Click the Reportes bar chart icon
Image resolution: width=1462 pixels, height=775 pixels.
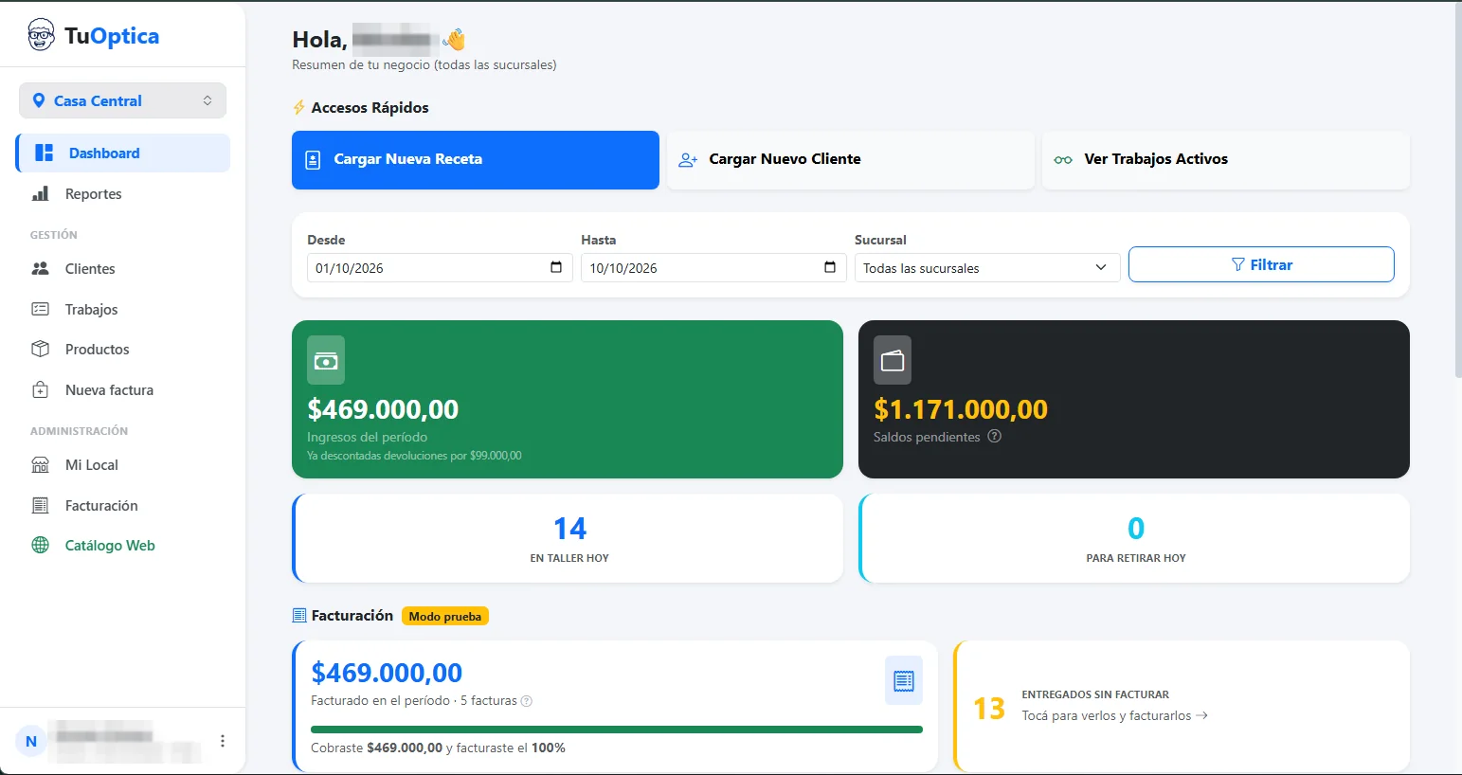click(41, 193)
